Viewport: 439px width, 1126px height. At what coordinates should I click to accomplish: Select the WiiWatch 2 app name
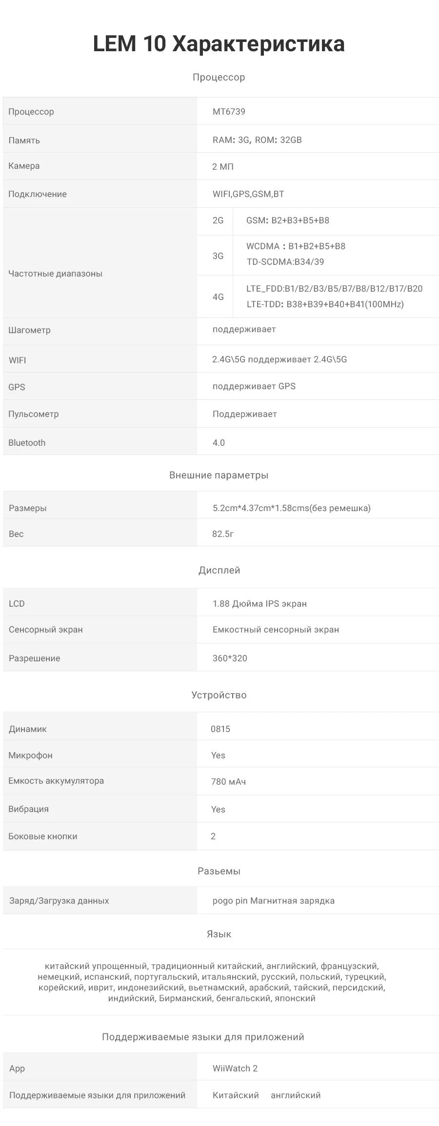point(235,1068)
